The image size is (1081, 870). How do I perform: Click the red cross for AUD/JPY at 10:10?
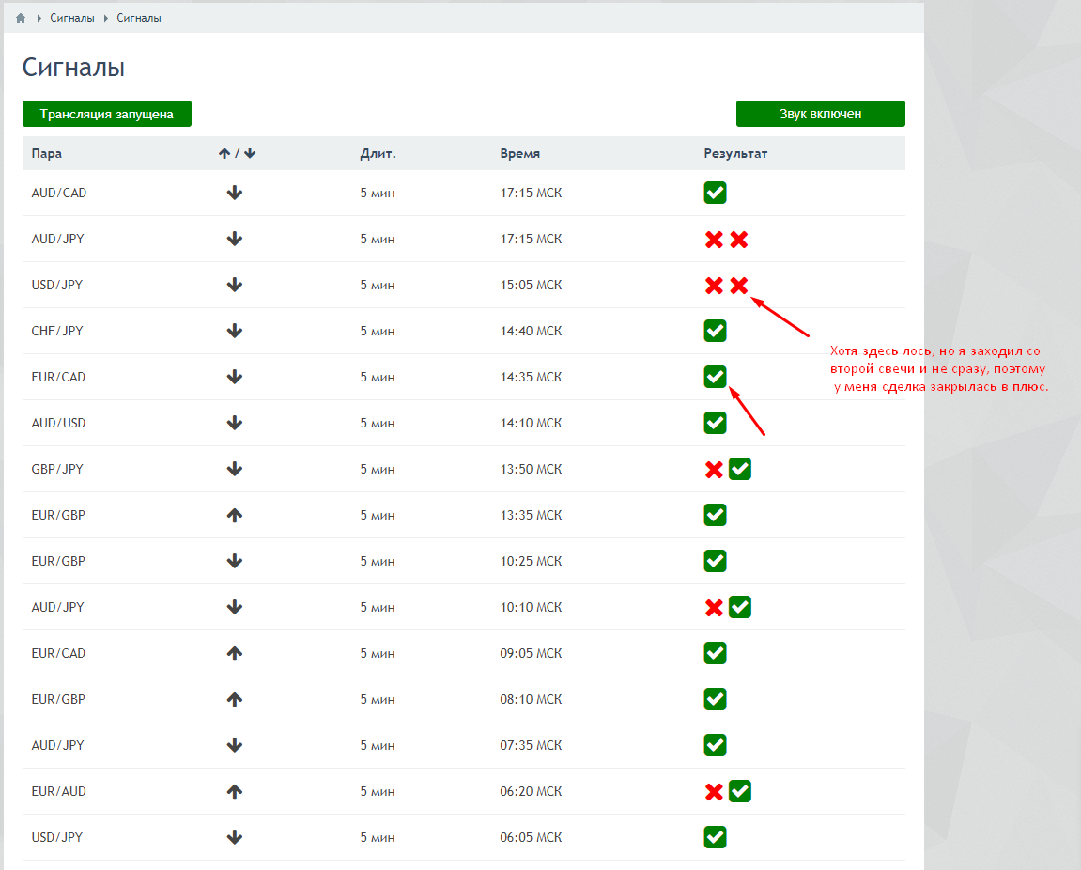(714, 608)
